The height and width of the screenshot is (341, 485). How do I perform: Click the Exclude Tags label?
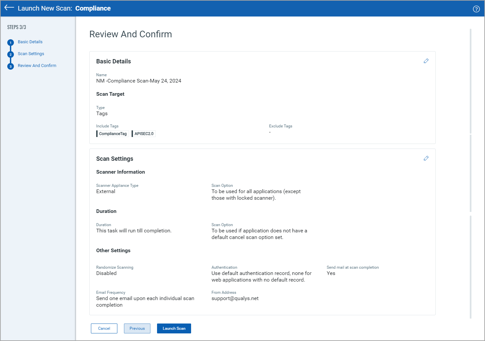pyautogui.click(x=281, y=126)
